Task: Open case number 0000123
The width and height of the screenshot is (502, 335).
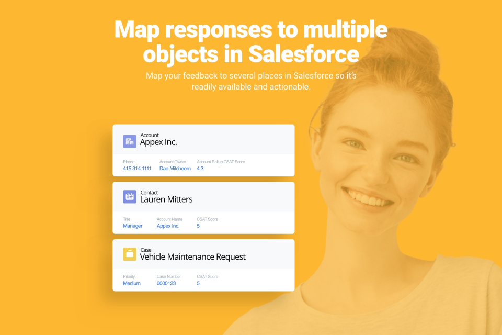Action: click(166, 283)
